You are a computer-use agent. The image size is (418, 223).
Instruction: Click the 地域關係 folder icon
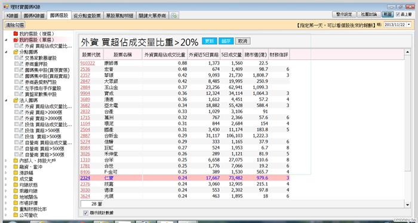pos(16,197)
